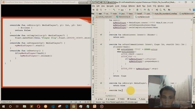Open the Gradle side panel
195x109 pixels.
click(194, 21)
